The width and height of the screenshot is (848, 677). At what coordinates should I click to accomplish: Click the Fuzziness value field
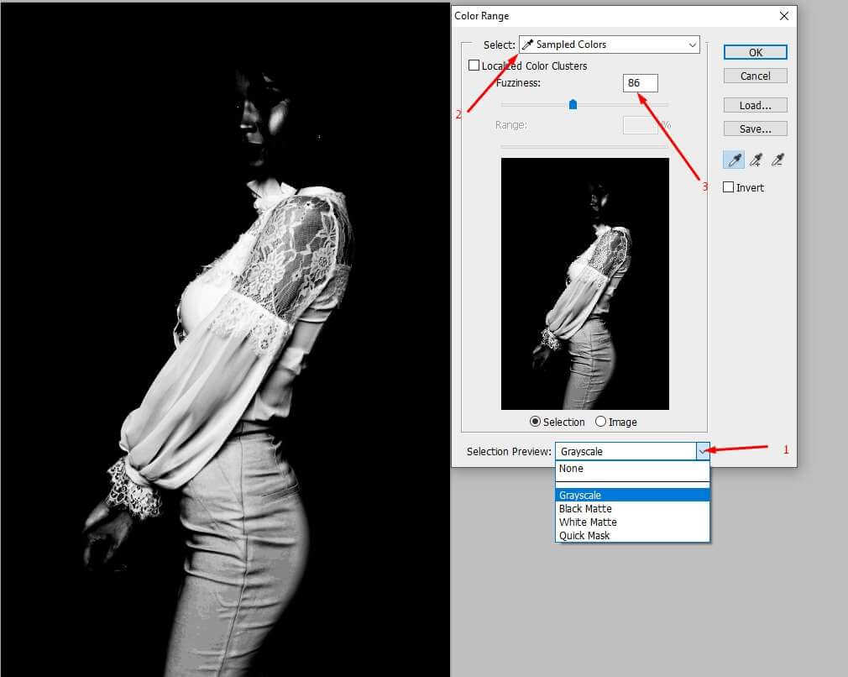[x=640, y=82]
